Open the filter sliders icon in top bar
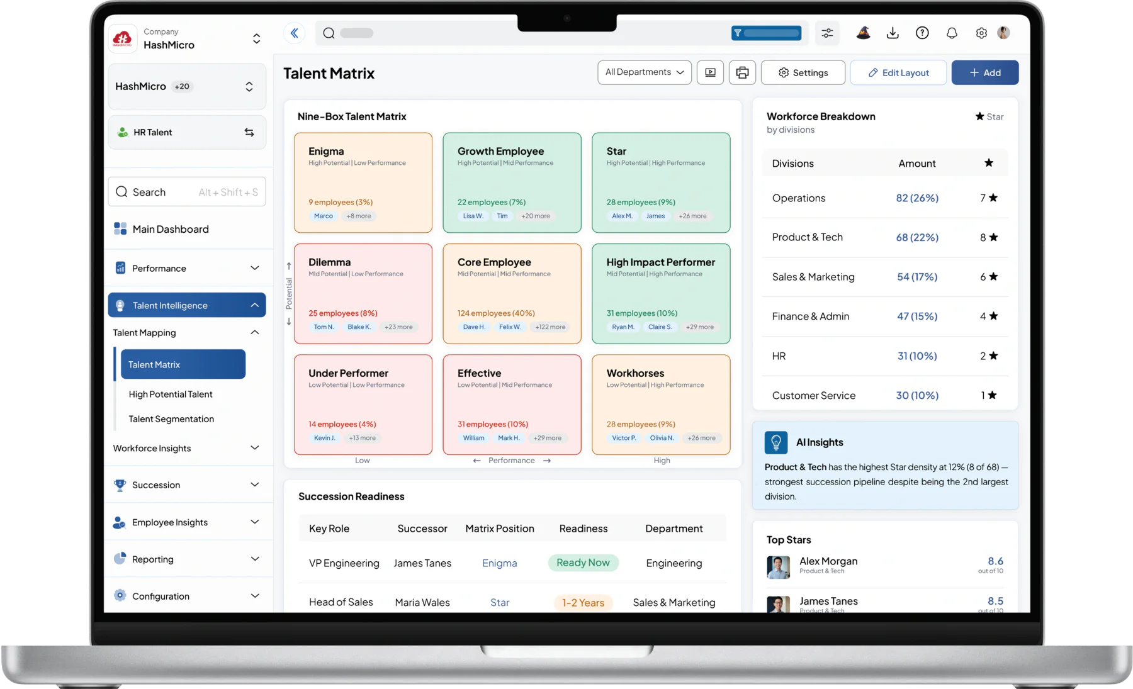This screenshot has height=689, width=1133. [x=827, y=33]
